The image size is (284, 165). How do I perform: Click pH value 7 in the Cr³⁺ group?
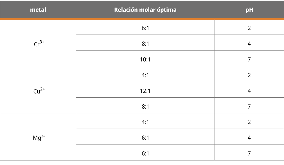coord(249,59)
